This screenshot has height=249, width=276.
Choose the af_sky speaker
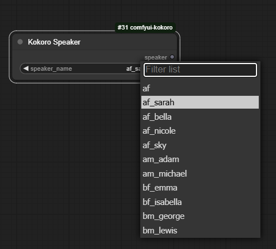coord(200,145)
